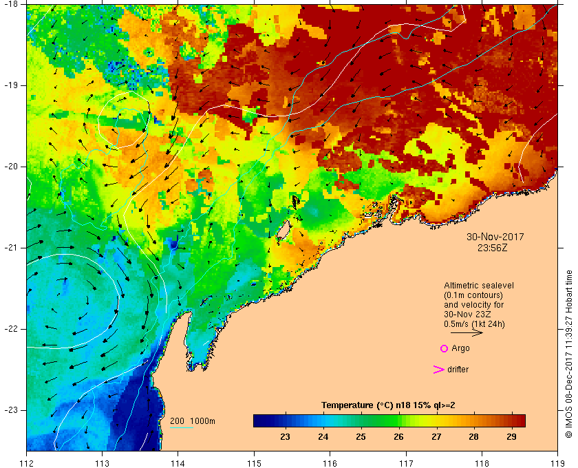Click '30-Nov 23Z' legend line
Viewport: 578px width, 468px height.
coord(467,315)
